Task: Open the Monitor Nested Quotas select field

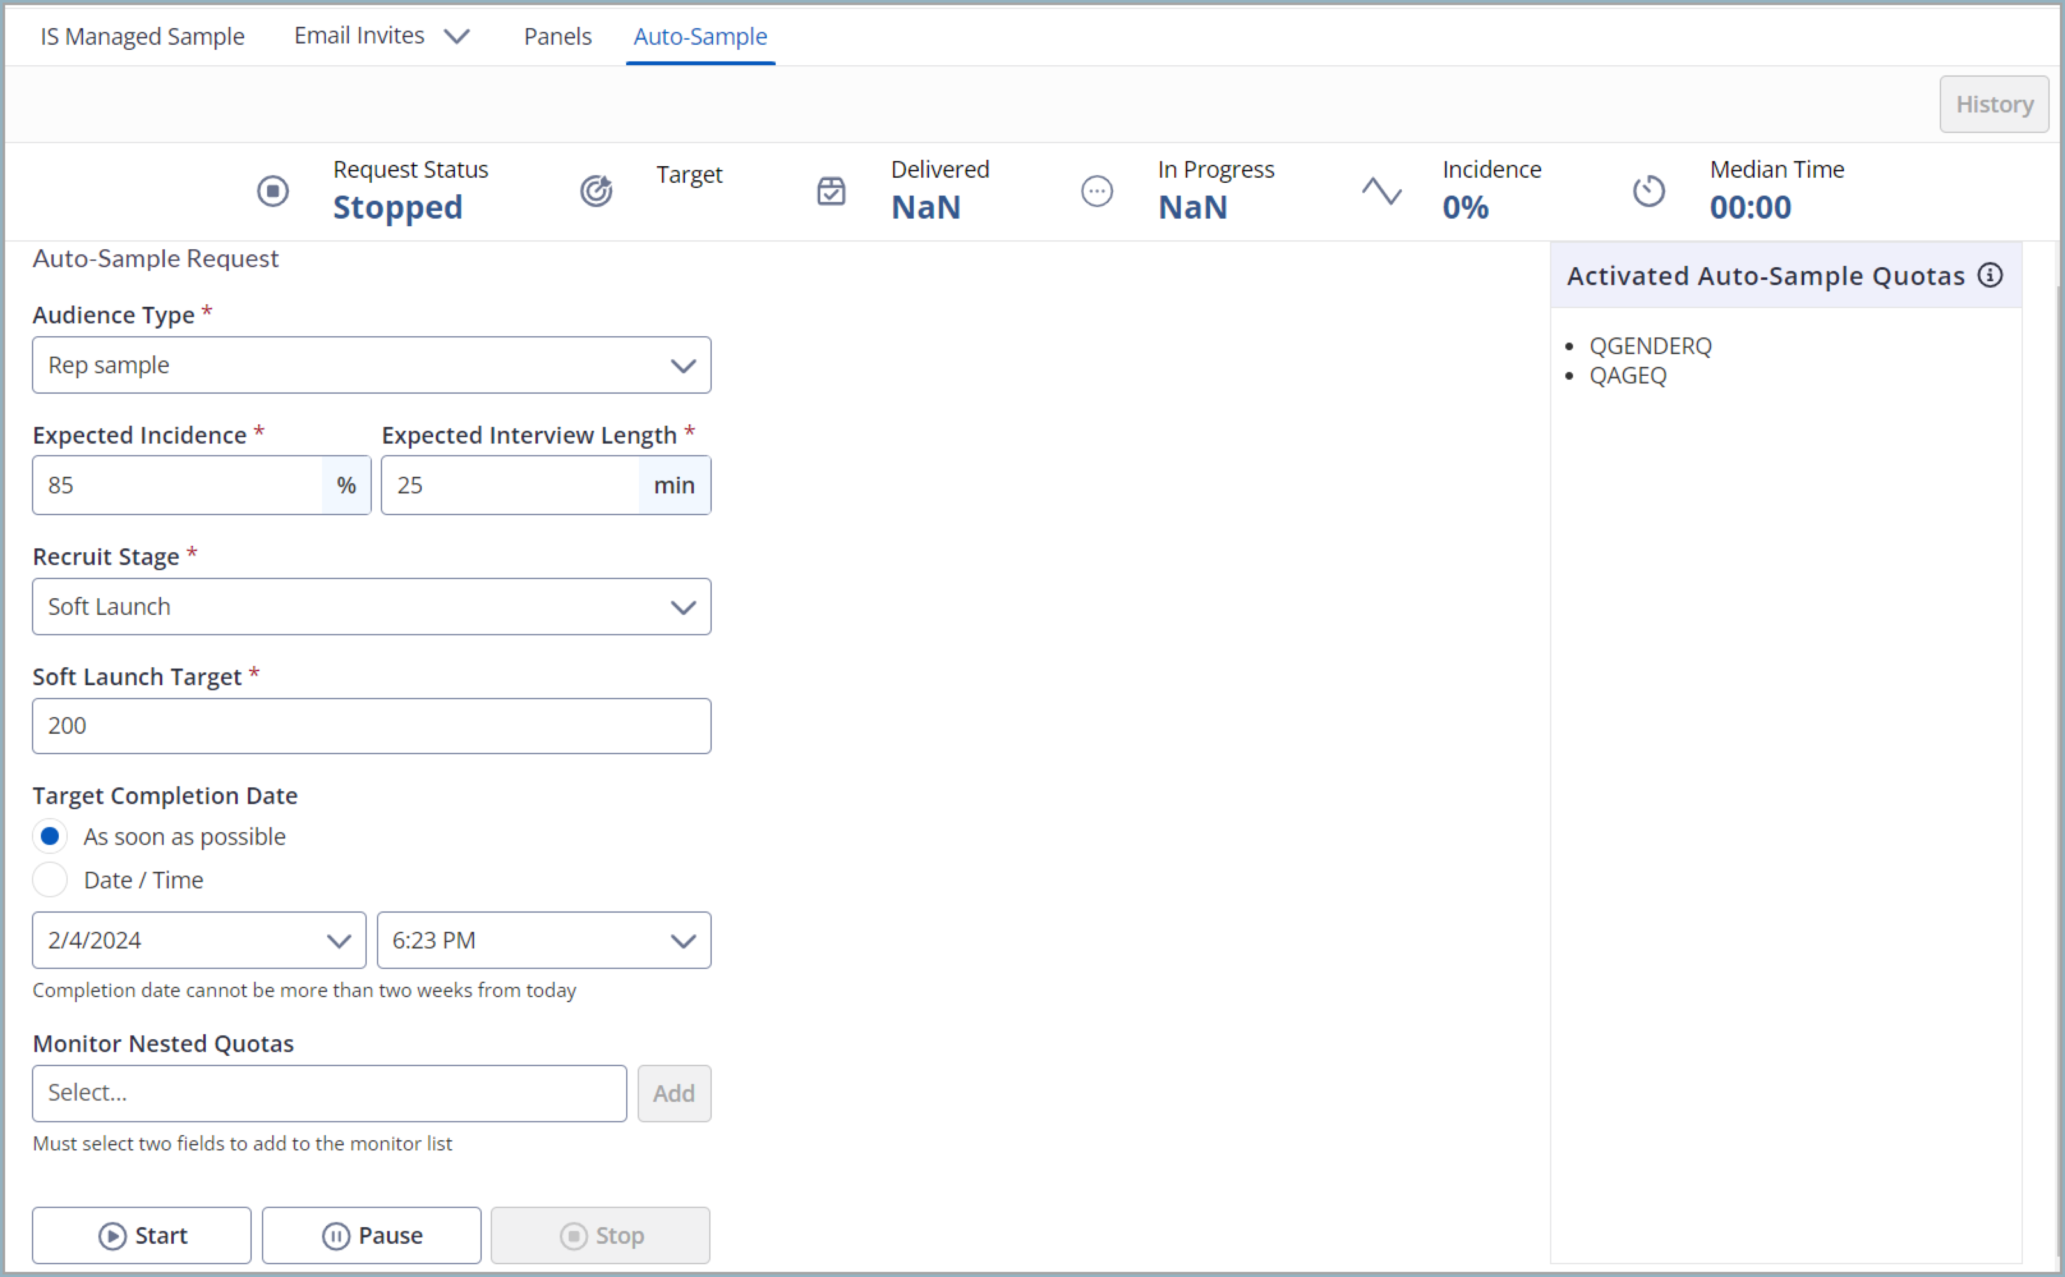Action: click(329, 1093)
